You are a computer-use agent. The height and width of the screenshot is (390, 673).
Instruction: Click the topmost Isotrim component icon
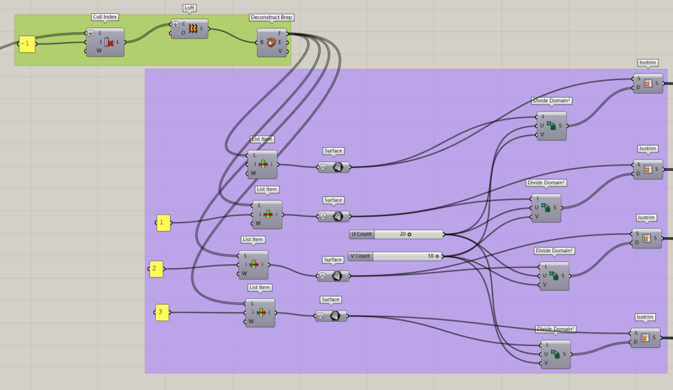tap(647, 83)
